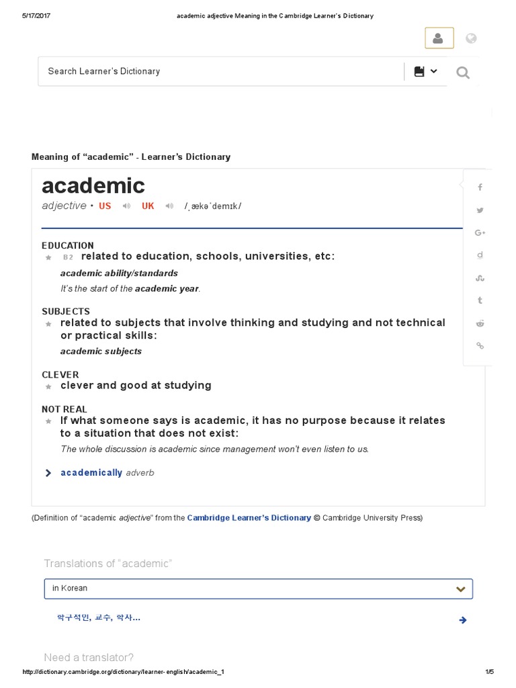Share the definition on Facebook
This screenshot has height=688, width=516.
click(x=480, y=187)
